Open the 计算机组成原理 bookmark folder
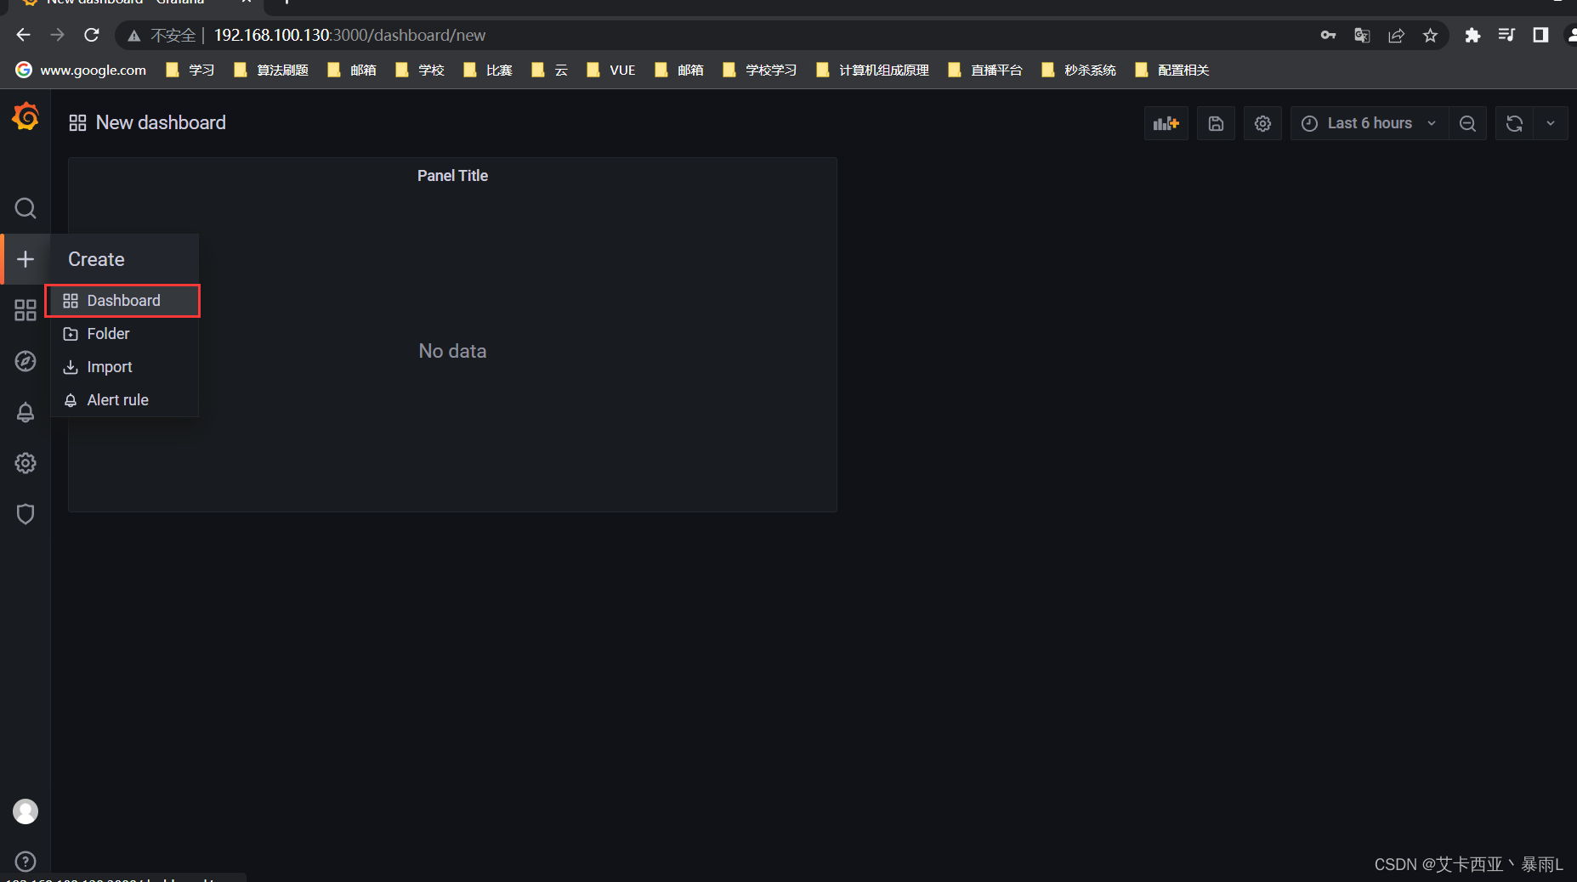Screen dimensions: 1577x882 (x=872, y=70)
